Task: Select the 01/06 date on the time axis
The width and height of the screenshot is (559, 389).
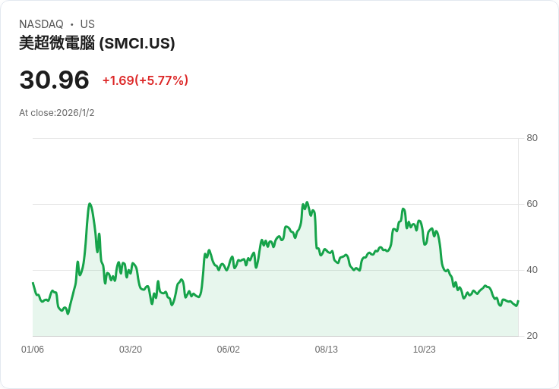Action: point(33,350)
